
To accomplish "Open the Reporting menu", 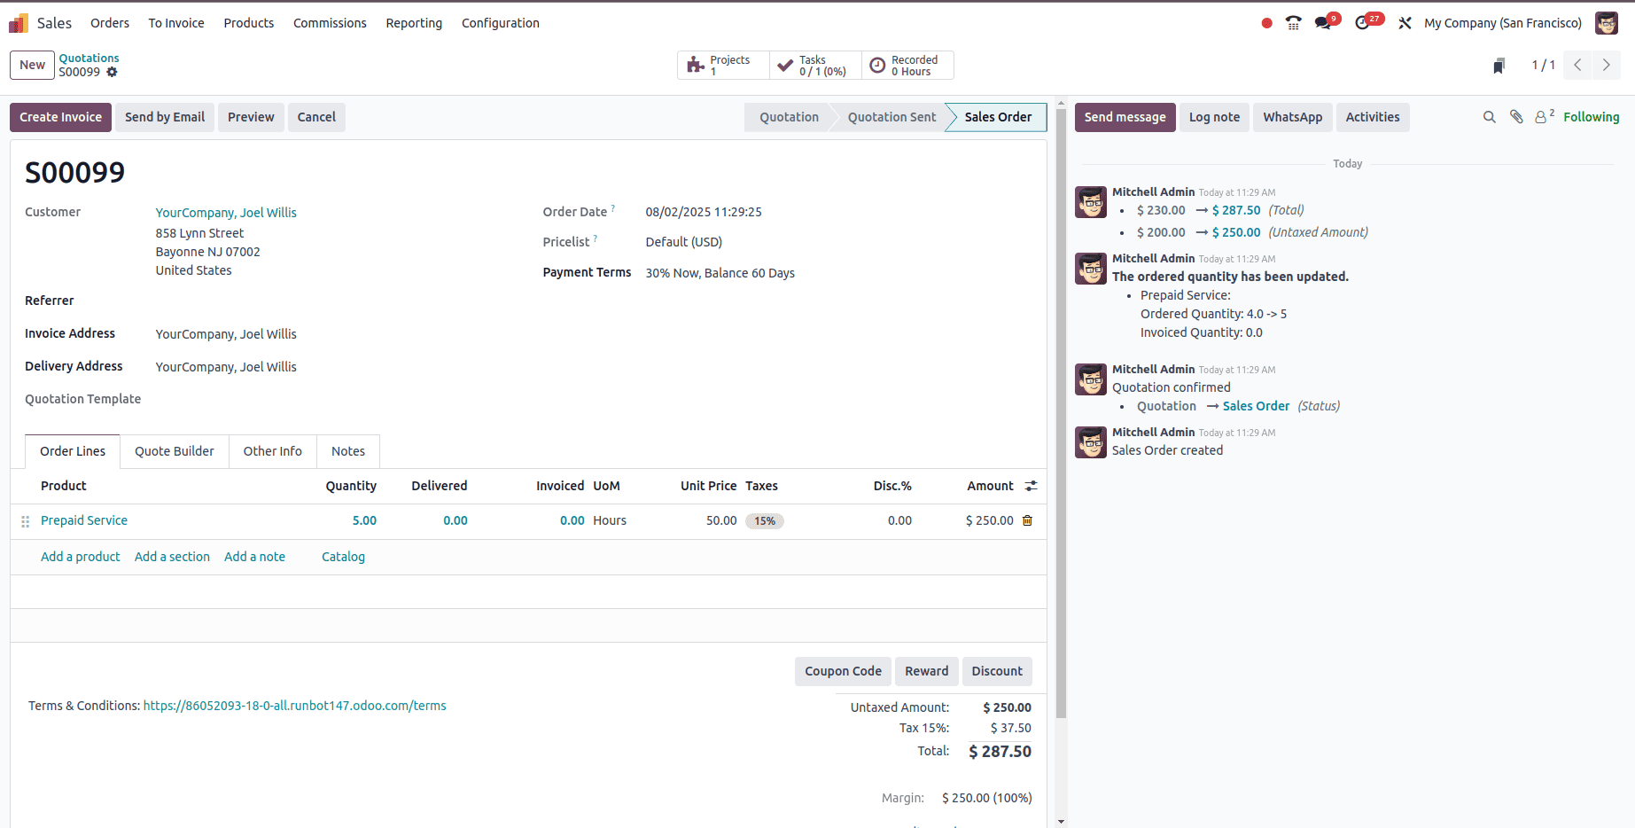I will (x=414, y=22).
